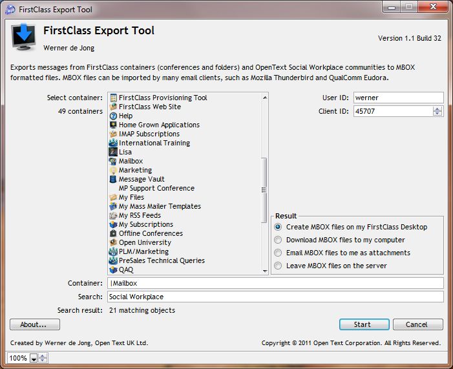Screen dimensions: 453x369
Task: Select Leave MBOX files on the server
Action: pyautogui.click(x=279, y=266)
